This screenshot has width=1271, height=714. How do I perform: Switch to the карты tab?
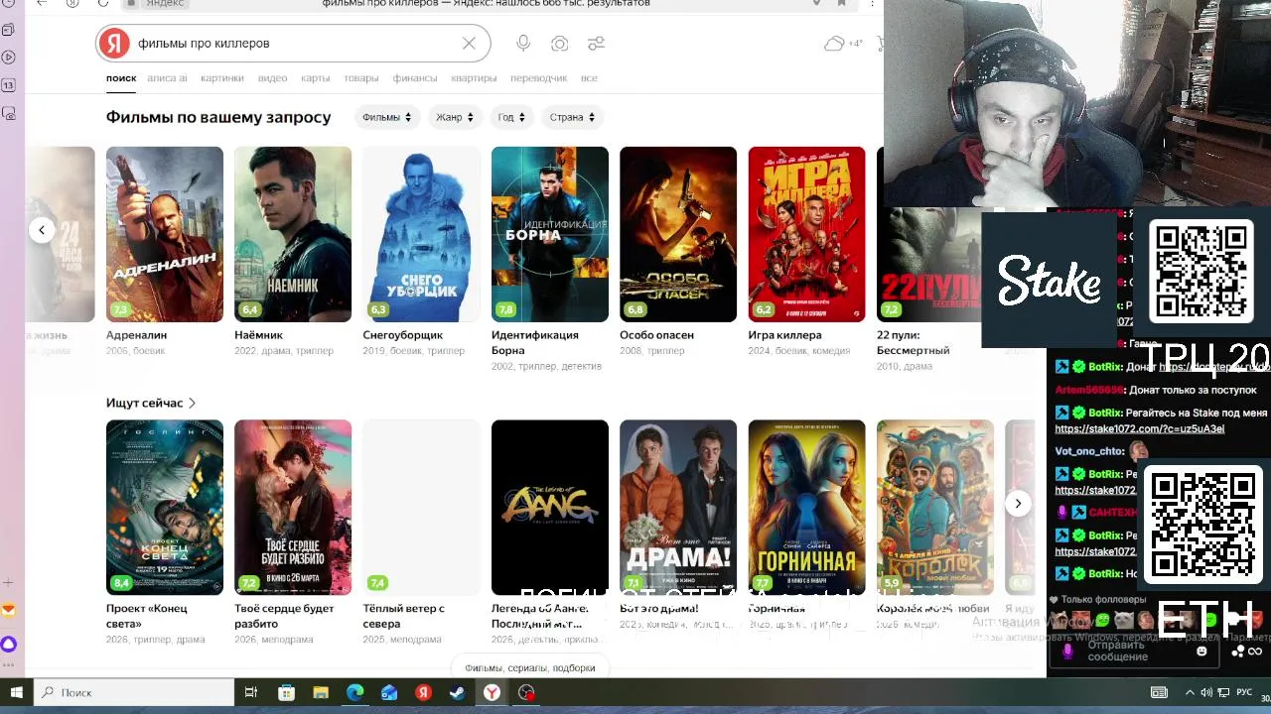[x=315, y=78]
